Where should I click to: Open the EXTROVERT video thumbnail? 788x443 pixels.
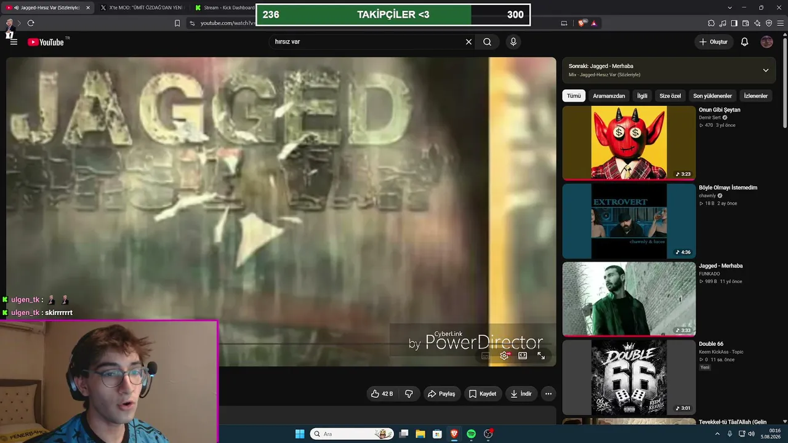pyautogui.click(x=629, y=221)
